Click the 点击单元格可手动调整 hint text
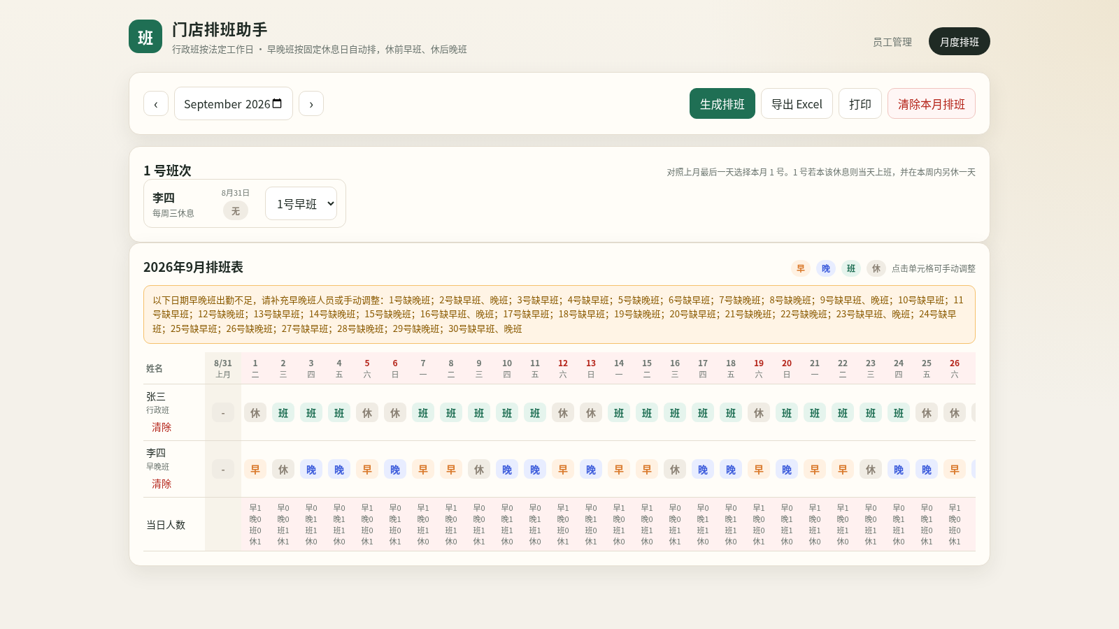1119x629 pixels. [934, 268]
